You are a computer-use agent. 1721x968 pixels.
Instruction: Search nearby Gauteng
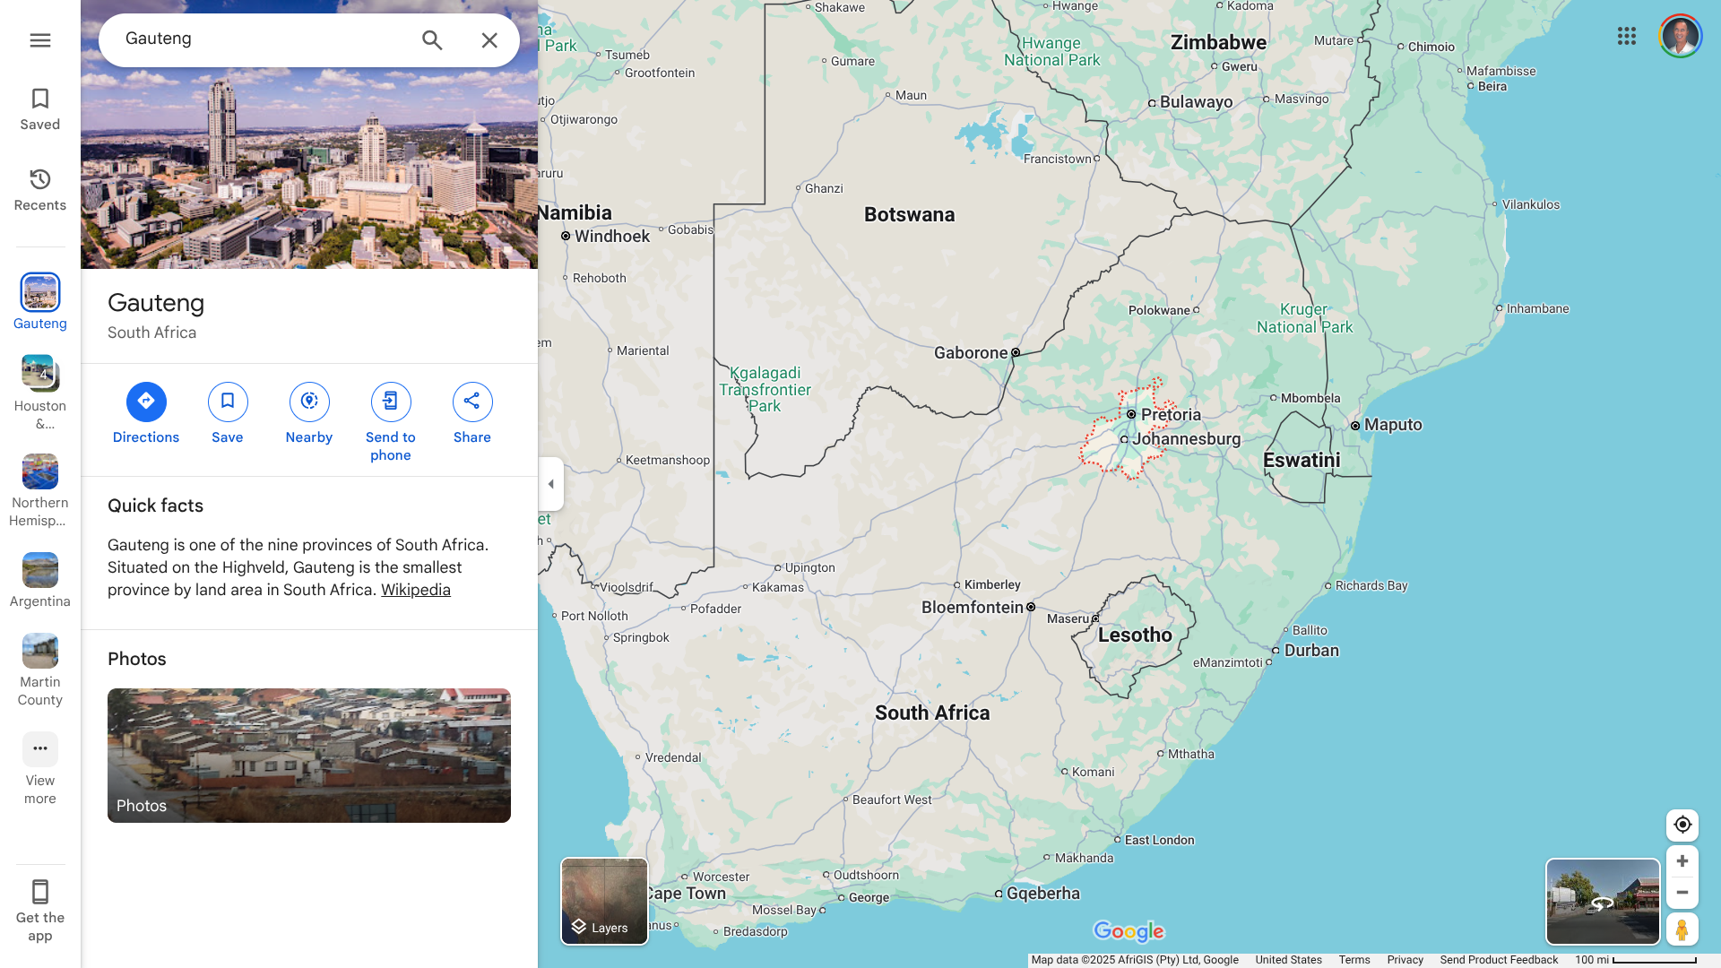[309, 402]
